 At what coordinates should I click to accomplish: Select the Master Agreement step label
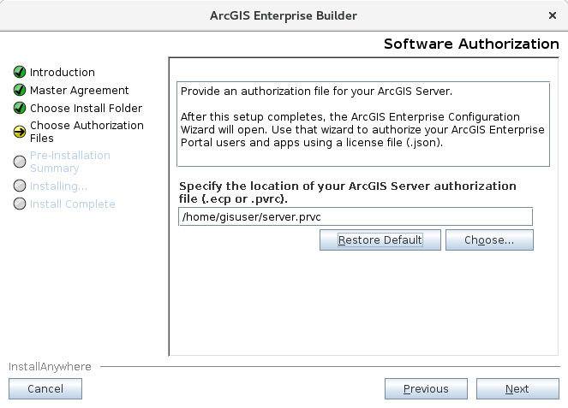tap(80, 91)
